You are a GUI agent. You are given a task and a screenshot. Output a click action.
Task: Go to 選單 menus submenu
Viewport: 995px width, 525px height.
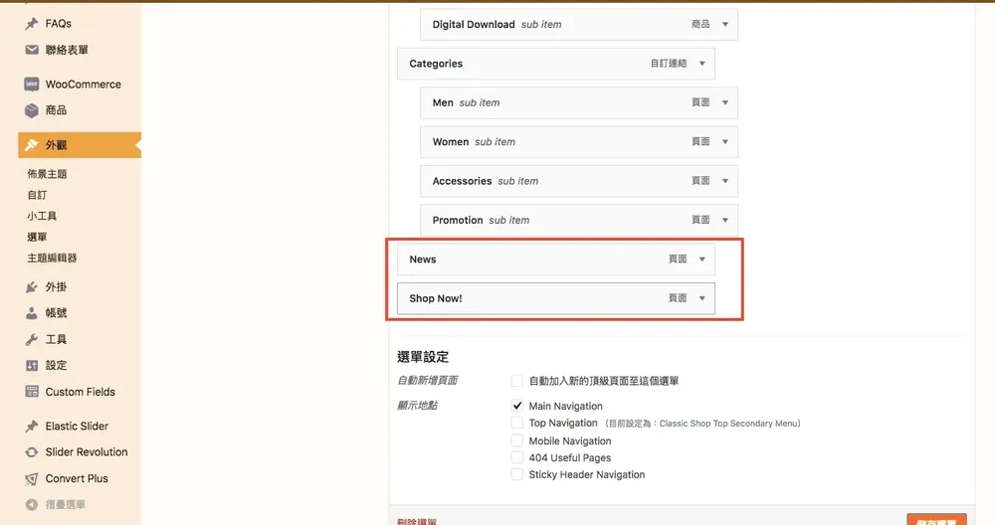coord(37,237)
